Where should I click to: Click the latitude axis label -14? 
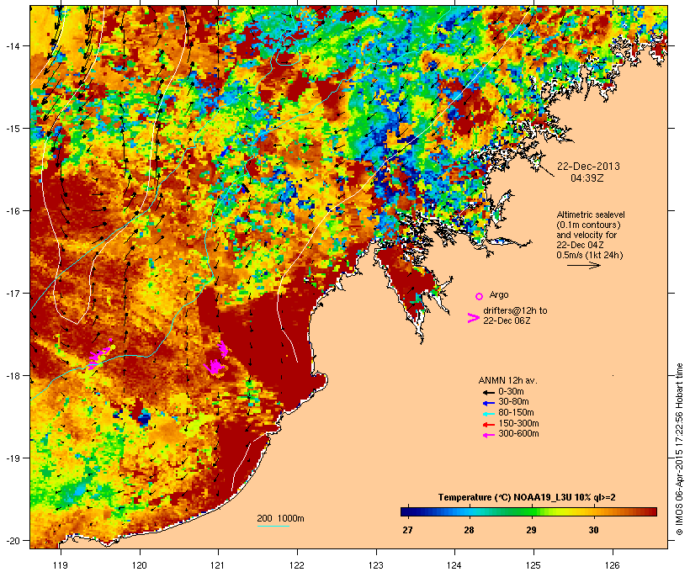13,45
